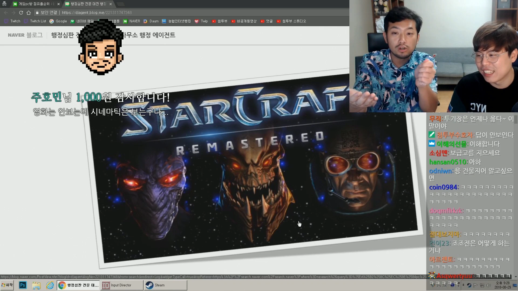518x291 pixels.
Task: Launch Internet Explorer from the taskbar
Action: 50,285
